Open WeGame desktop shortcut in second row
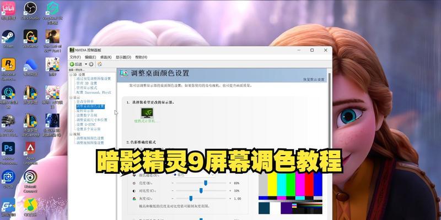The height and width of the screenshot is (220, 441). [30, 38]
